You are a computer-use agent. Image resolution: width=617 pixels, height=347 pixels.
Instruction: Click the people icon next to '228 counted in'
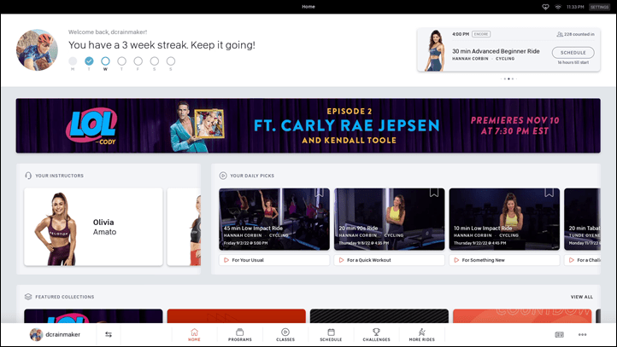click(x=560, y=34)
